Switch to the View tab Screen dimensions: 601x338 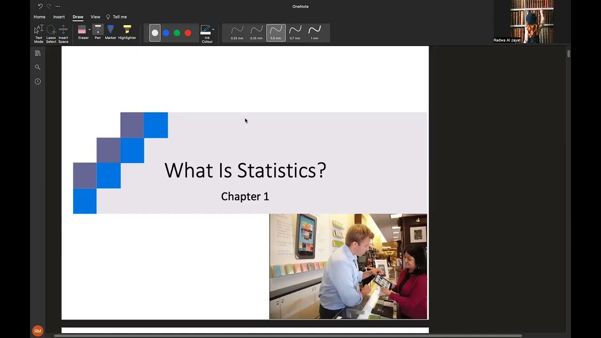(95, 17)
